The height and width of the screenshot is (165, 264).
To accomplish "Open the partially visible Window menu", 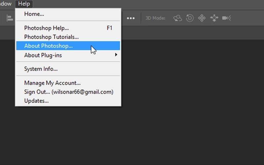I will pyautogui.click(x=6, y=4).
